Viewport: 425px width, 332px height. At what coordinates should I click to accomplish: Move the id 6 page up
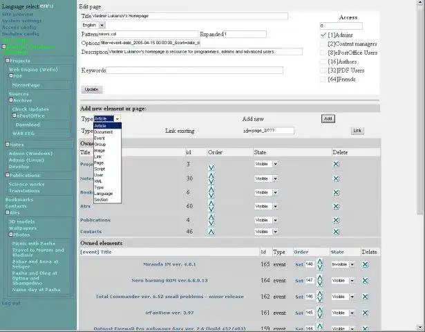coord(211,190)
